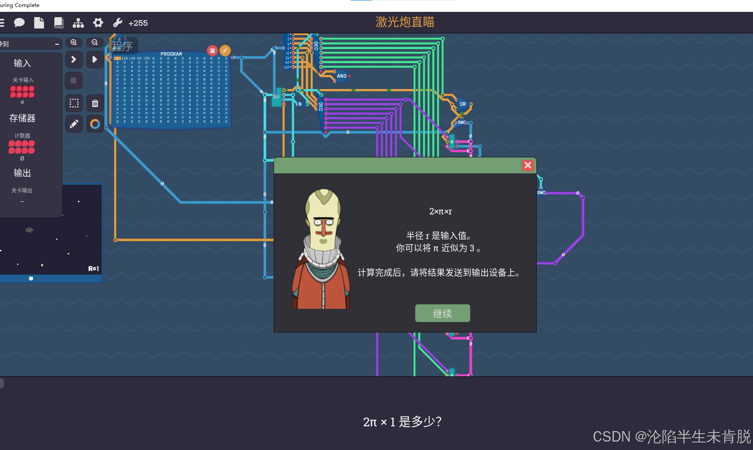The height and width of the screenshot is (450, 753).
Task: Open the settings gear icon
Action: [98, 23]
